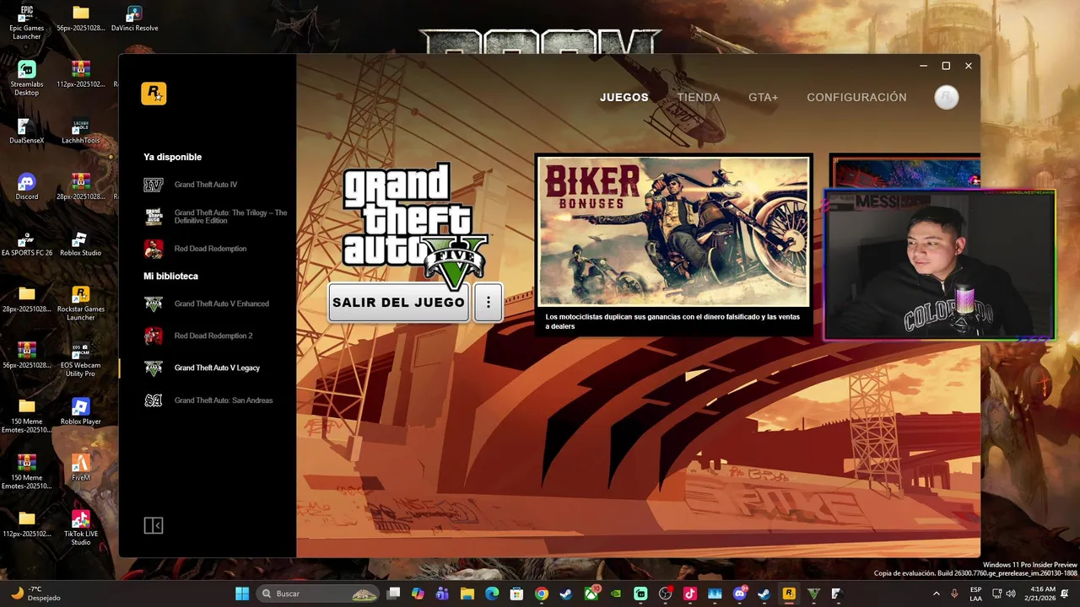Open the profile avatar menu

click(947, 97)
